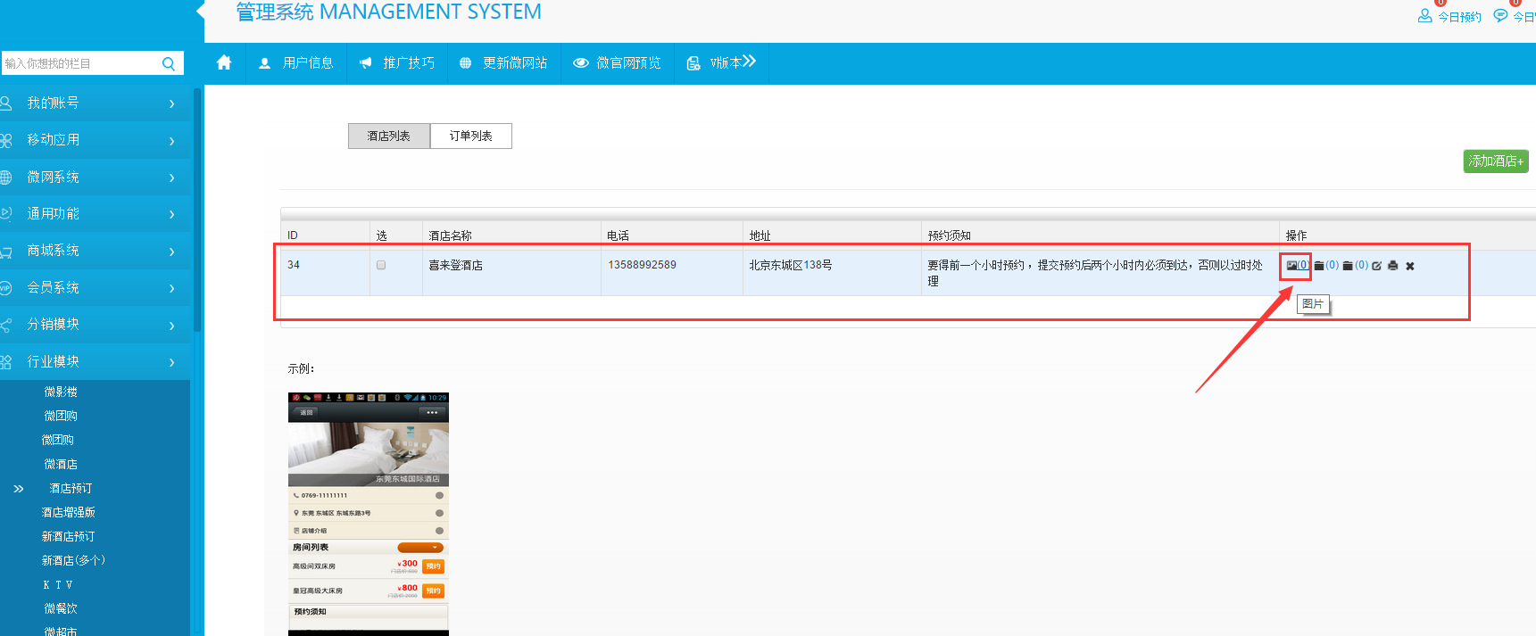Expand the 会员系统 sidebar section
This screenshot has width=1536, height=636.
click(x=89, y=287)
